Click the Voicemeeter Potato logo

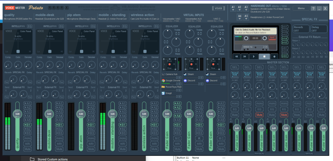click(x=24, y=8)
